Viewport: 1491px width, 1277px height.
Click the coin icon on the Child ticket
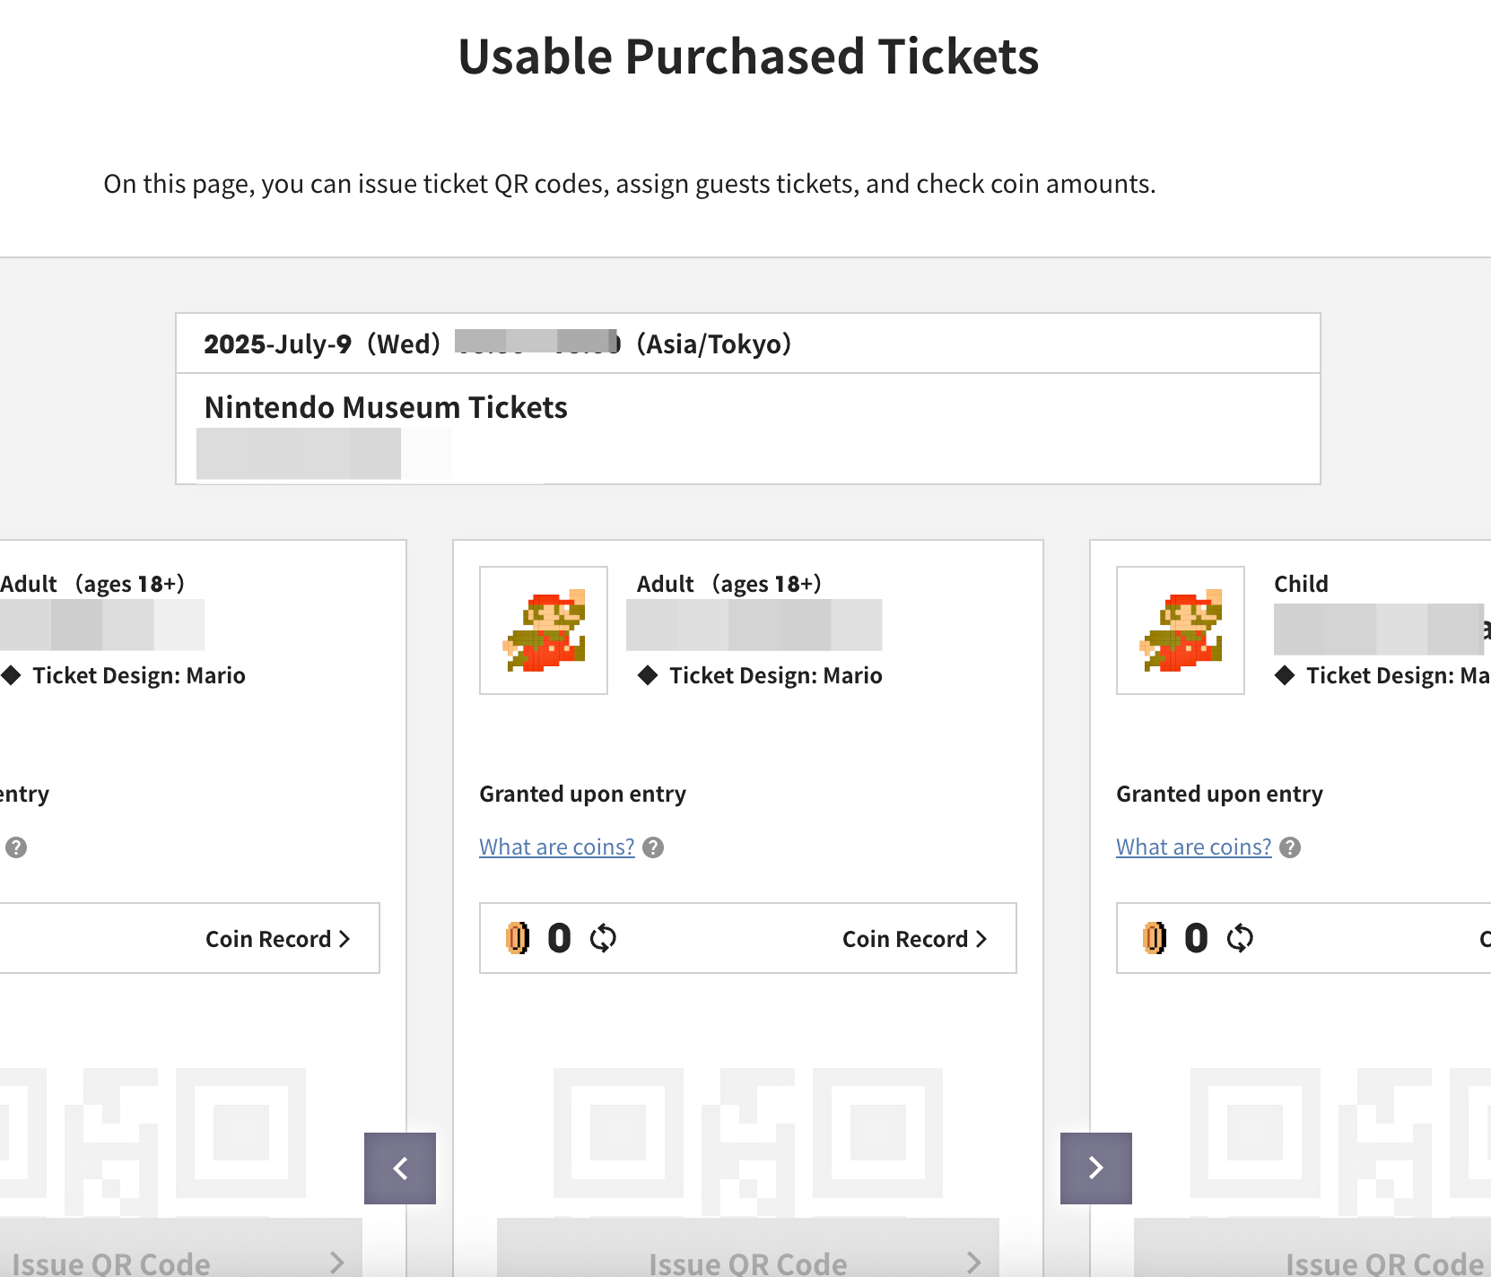[x=1155, y=938]
